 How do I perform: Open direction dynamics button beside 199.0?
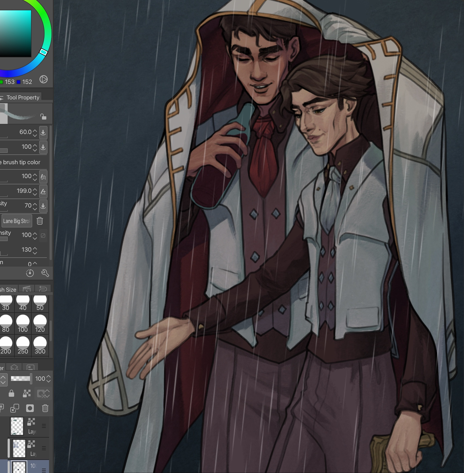(x=43, y=191)
